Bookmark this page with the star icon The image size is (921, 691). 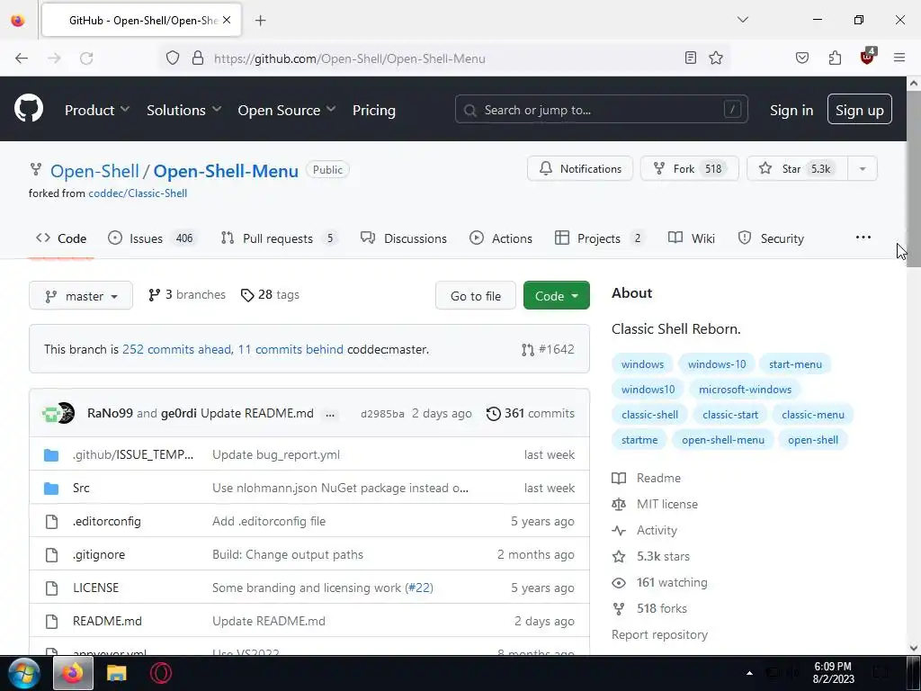click(x=715, y=58)
